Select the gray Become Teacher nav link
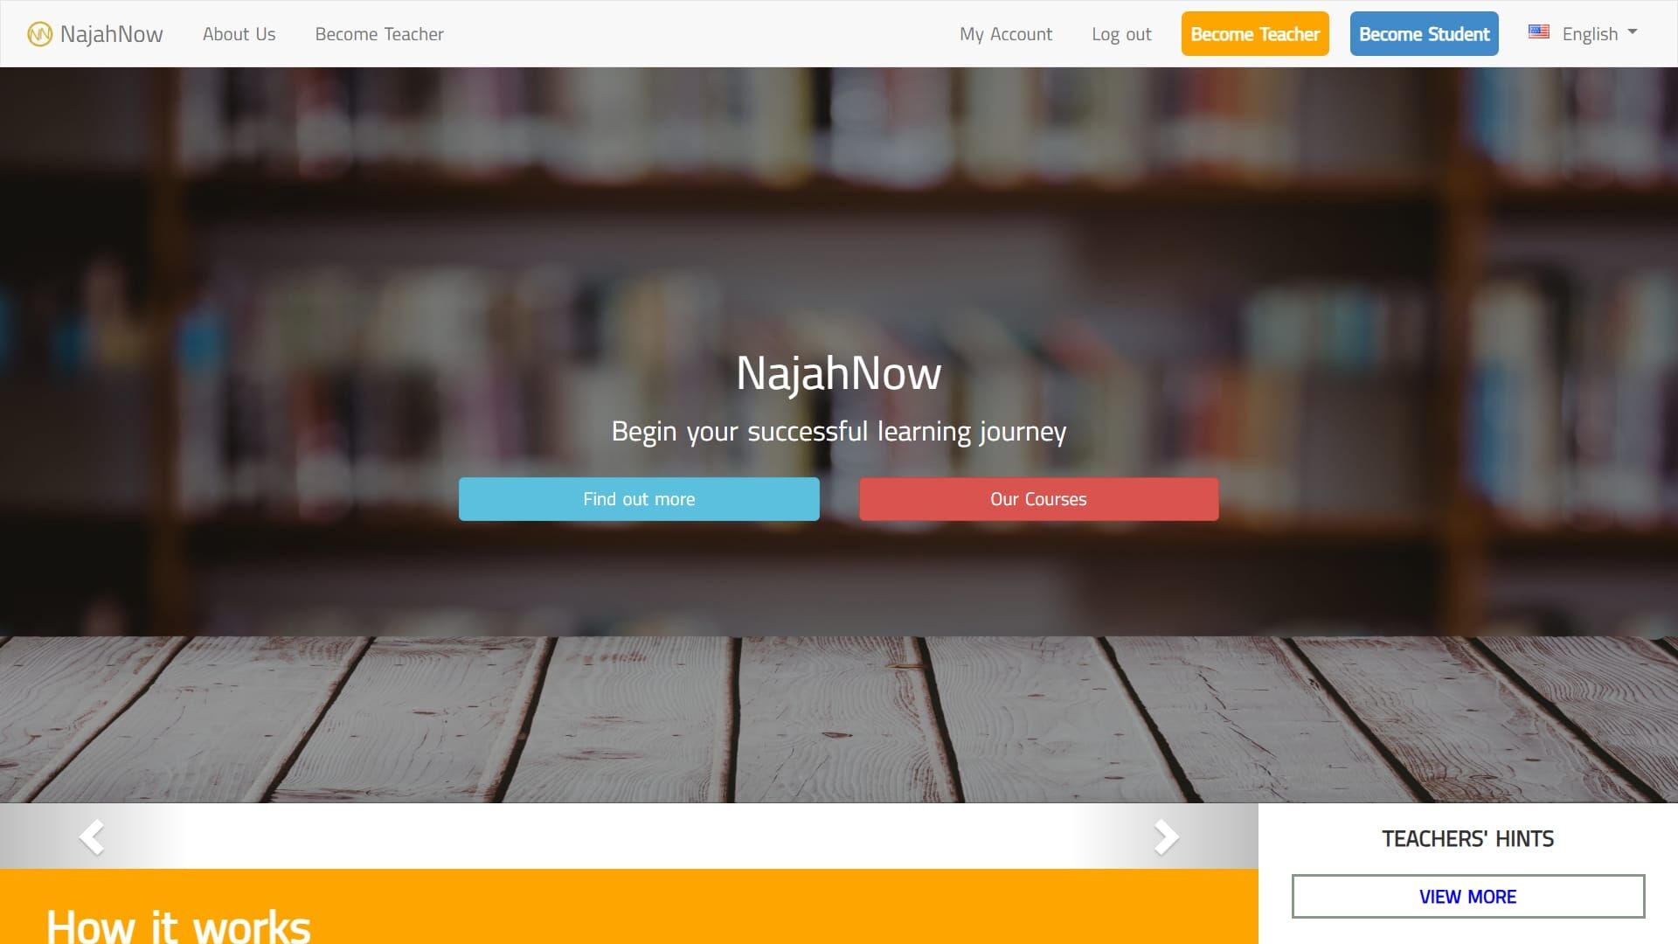Image resolution: width=1678 pixels, height=944 pixels. (x=379, y=34)
